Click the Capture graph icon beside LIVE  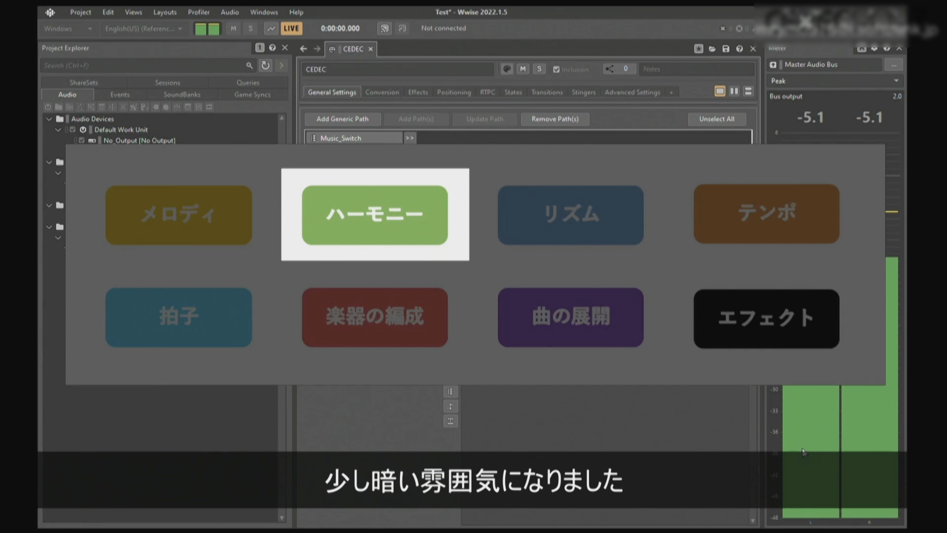click(271, 28)
